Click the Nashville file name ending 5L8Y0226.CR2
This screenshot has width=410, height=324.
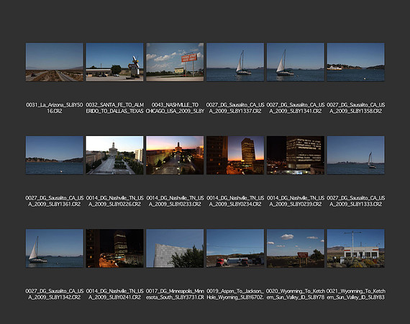114,201
